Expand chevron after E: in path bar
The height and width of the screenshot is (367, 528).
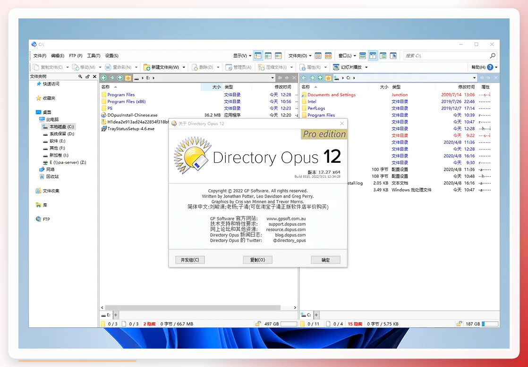[153, 78]
